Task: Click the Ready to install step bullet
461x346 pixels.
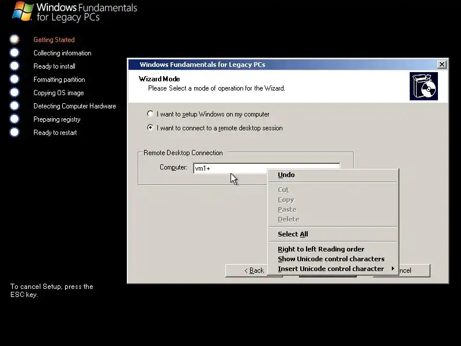Action: pos(14,66)
